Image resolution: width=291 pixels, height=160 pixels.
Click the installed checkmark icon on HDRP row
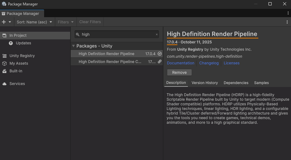coord(160,54)
